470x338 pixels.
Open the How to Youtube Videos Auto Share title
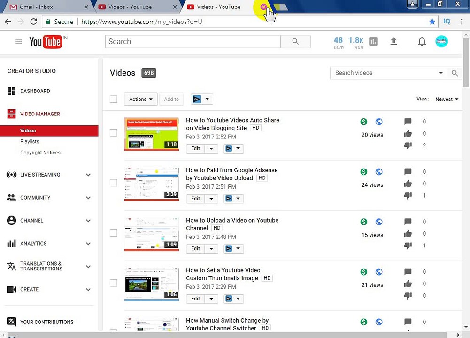click(232, 124)
